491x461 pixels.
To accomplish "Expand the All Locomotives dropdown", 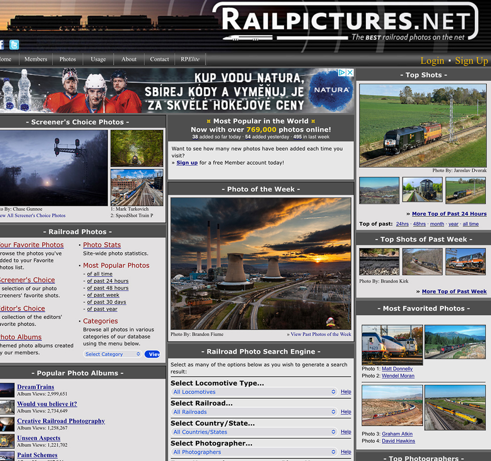I will (254, 392).
